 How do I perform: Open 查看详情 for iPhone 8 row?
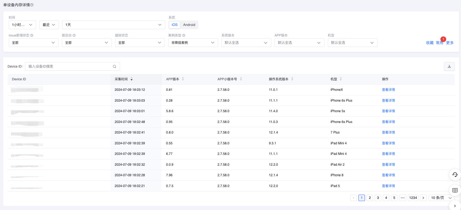pos(389,175)
